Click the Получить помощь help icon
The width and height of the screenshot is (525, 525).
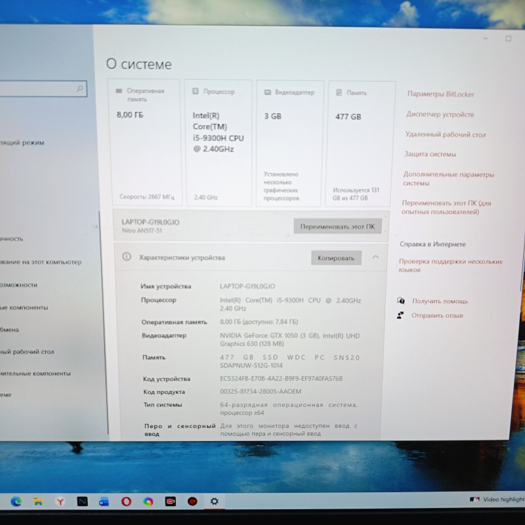pyautogui.click(x=401, y=301)
